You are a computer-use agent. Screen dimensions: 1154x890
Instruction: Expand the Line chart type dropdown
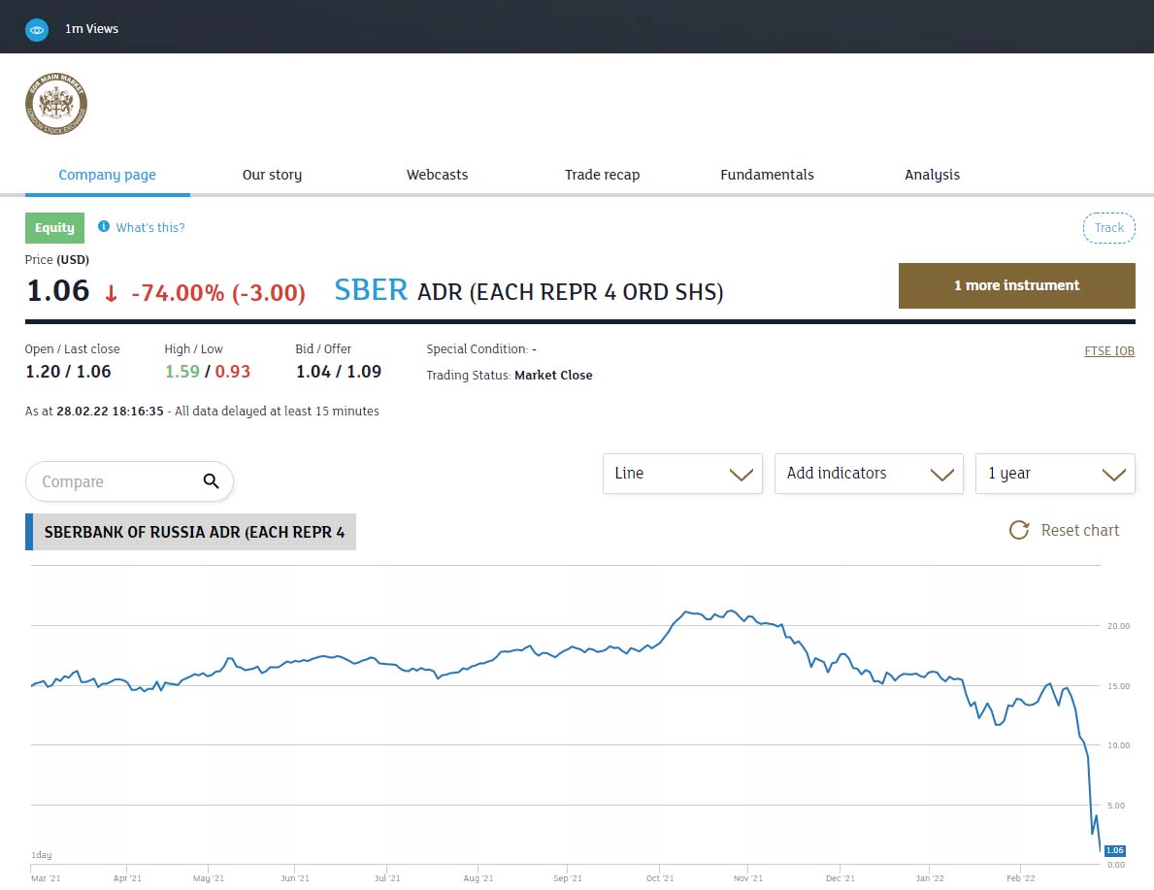point(682,474)
